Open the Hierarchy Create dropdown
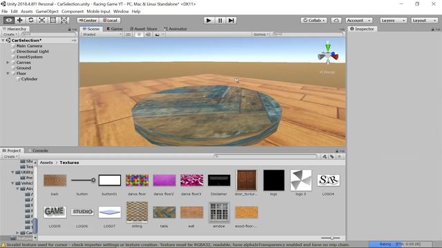Viewport: 442px width, 248px height. [x=10, y=34]
